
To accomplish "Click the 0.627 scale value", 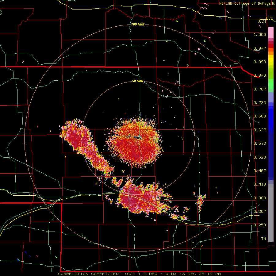I will 260,130.
